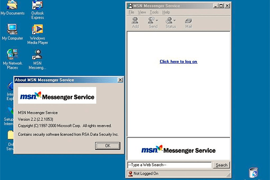The image size is (270, 180).
Task: Close the MSN Messenger Service window
Action: [x=227, y=6]
